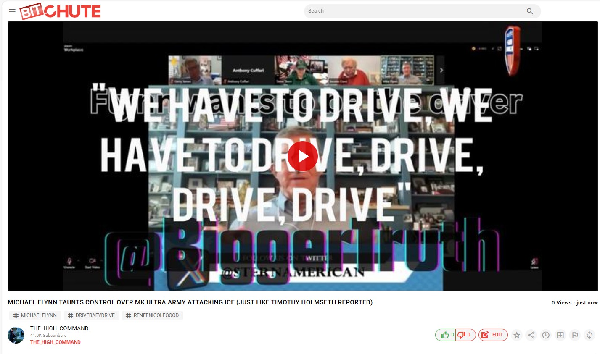Screen dimensions: 600x354
Task: Open the red THE_HIGH_COMMAND channel link
Action: [x=55, y=342]
